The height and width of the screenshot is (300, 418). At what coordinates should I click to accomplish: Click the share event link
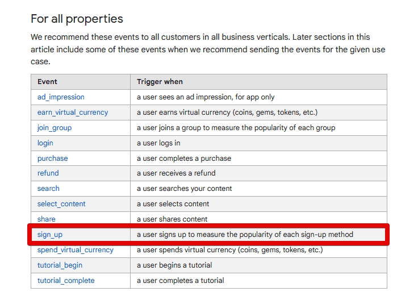click(x=47, y=219)
